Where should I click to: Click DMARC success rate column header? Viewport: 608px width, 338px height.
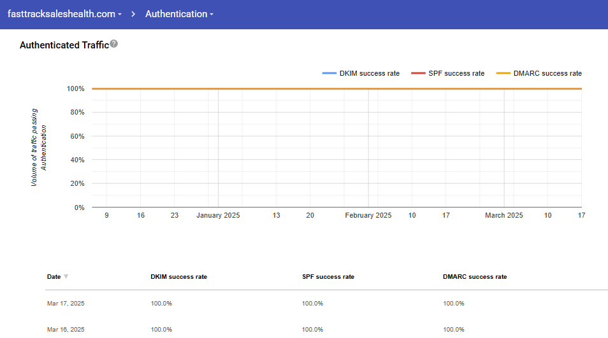tap(475, 277)
